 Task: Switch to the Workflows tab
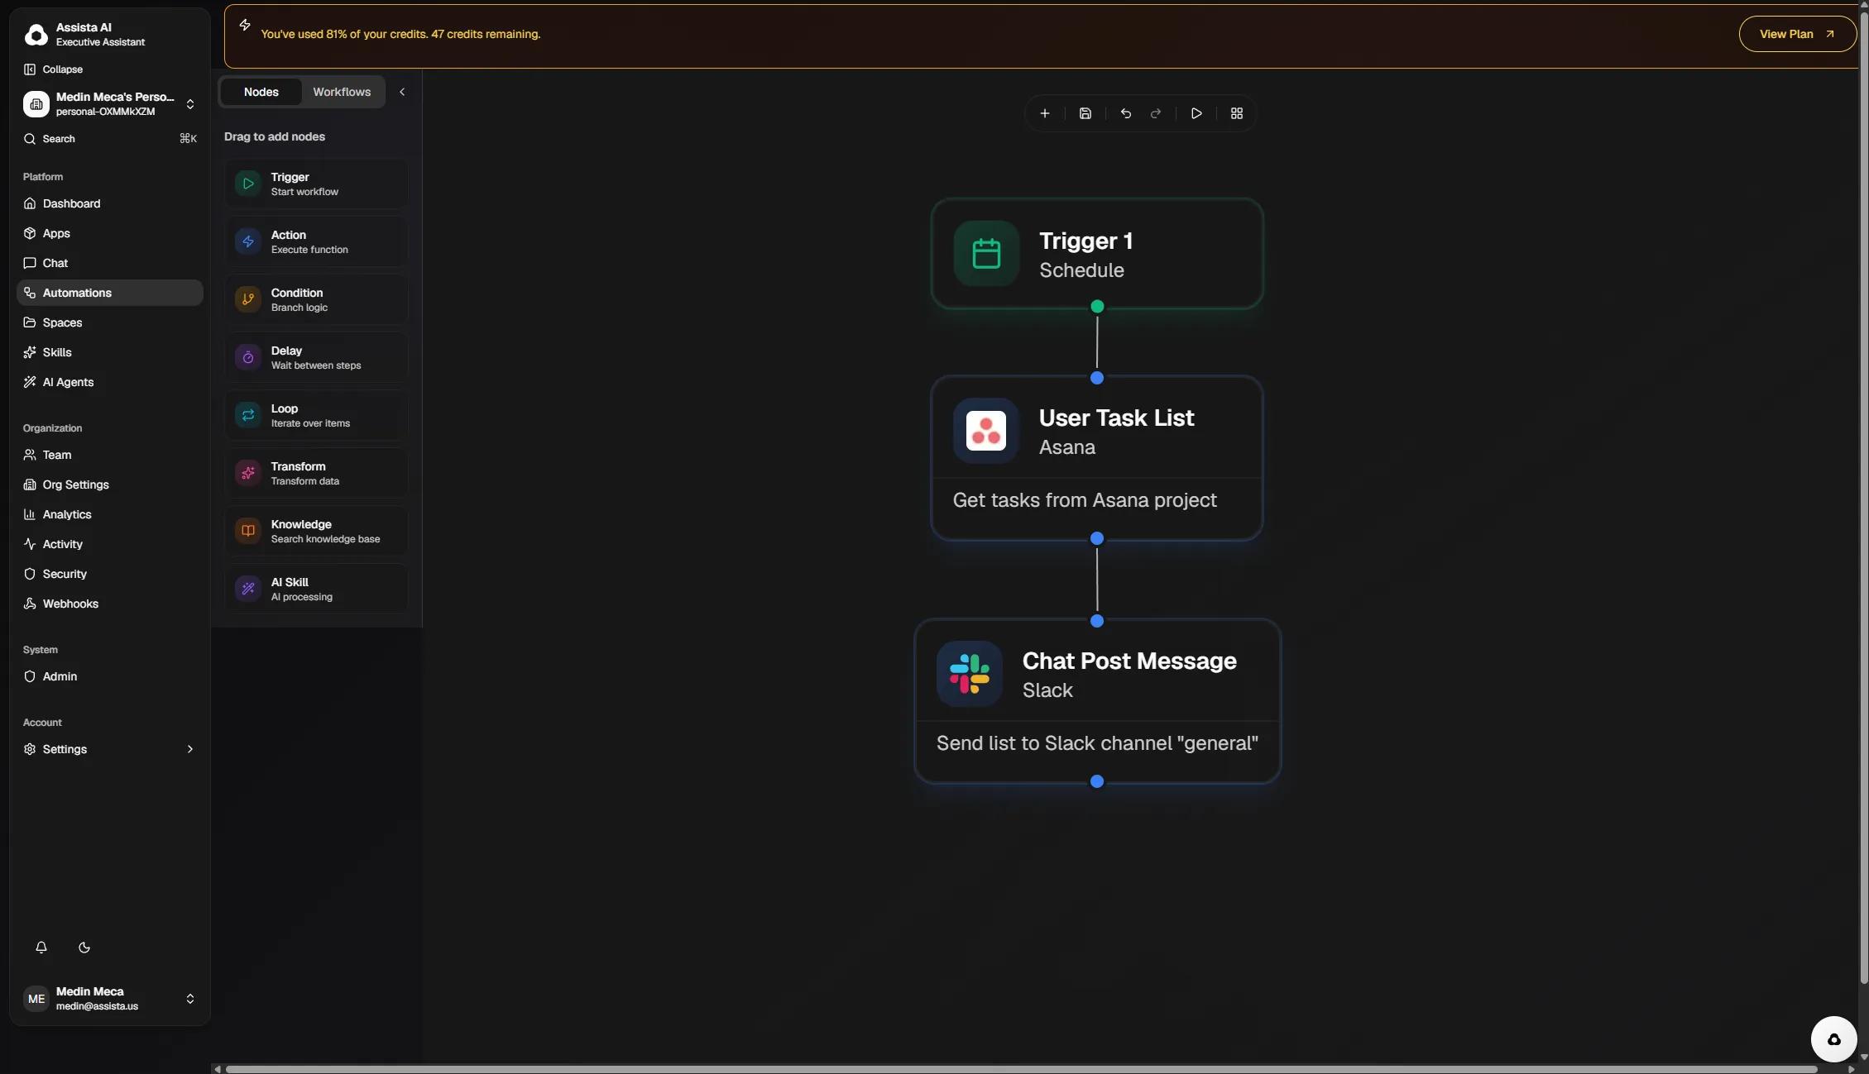click(342, 92)
